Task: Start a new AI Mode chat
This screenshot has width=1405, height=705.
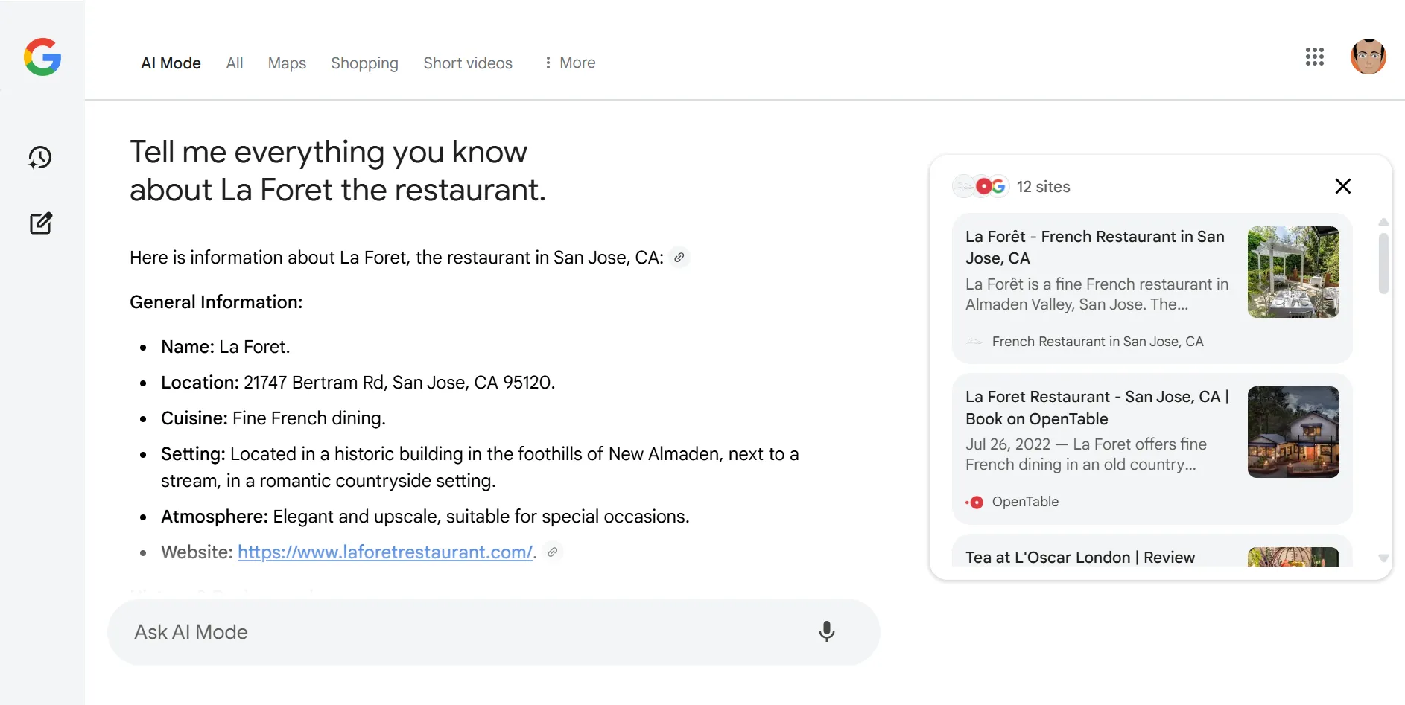Action: [x=41, y=223]
